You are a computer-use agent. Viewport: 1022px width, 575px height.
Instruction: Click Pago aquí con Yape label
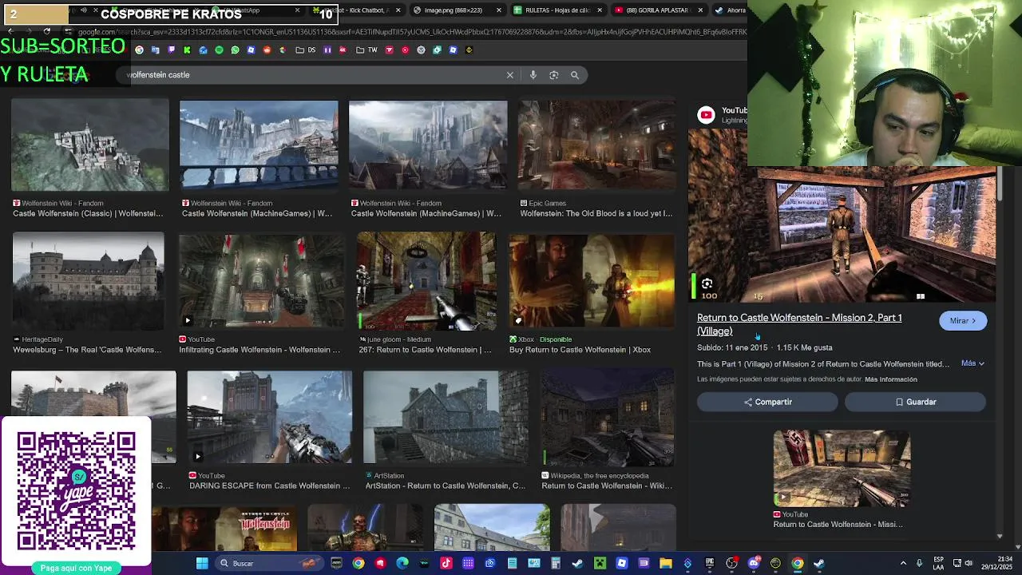77,568
